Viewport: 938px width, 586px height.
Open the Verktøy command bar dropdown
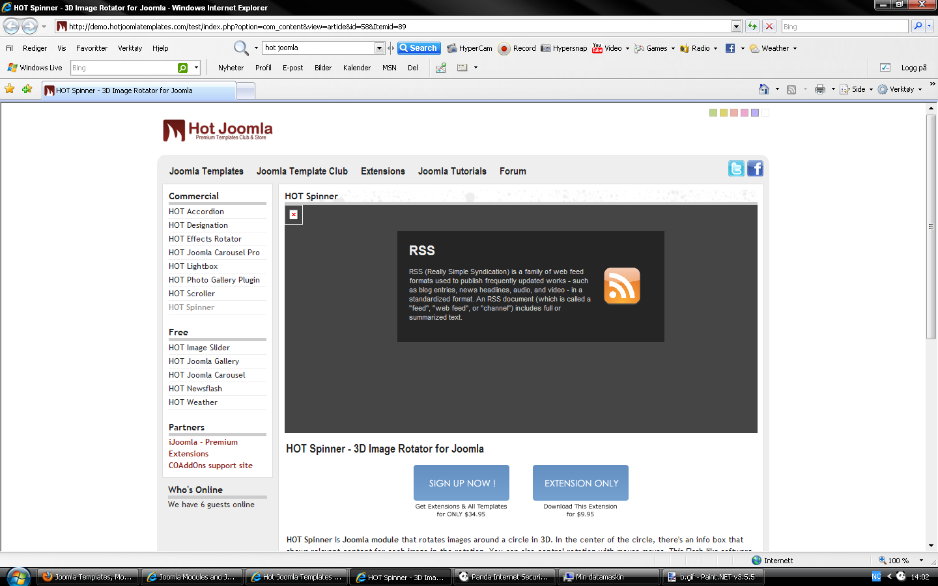[920, 89]
